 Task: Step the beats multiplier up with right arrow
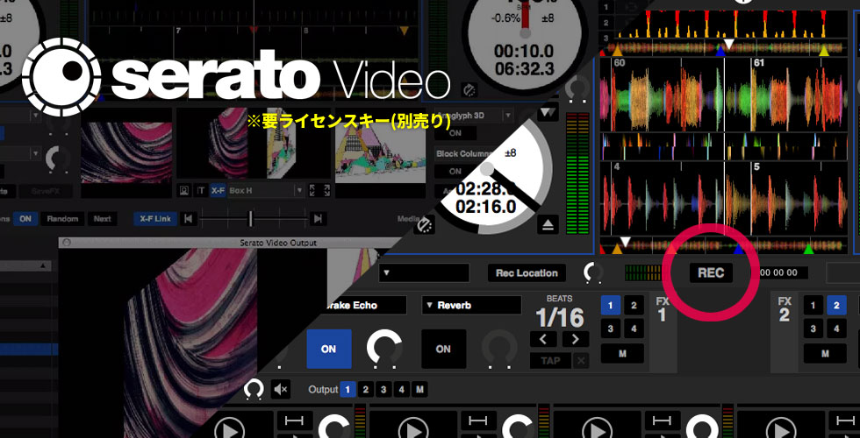(576, 339)
